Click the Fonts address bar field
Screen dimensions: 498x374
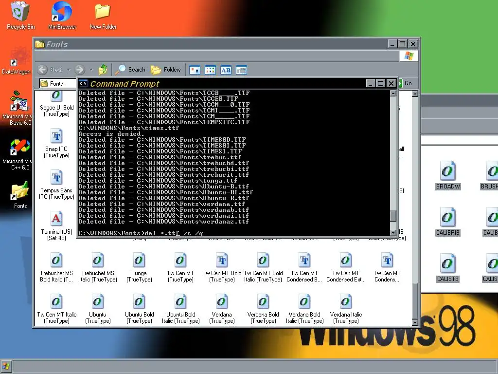[58, 84]
